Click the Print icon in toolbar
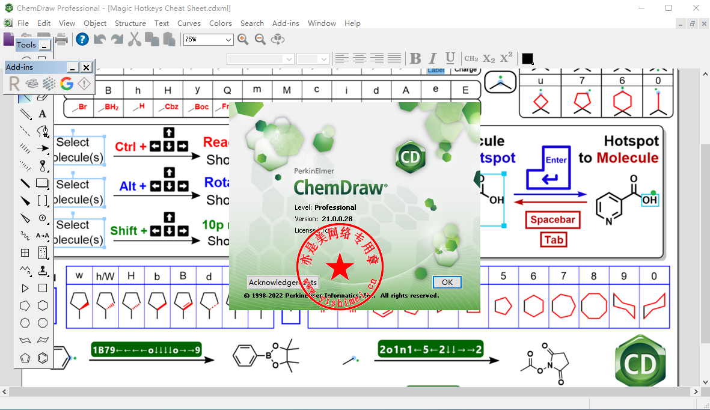The width and height of the screenshot is (710, 410). (61, 40)
